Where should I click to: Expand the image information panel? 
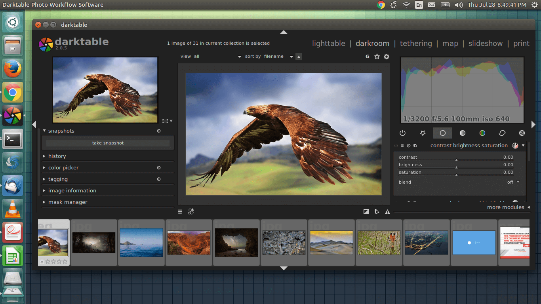tap(72, 191)
